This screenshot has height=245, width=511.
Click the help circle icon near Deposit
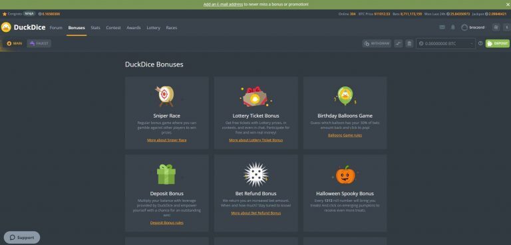pyautogui.click(x=480, y=43)
